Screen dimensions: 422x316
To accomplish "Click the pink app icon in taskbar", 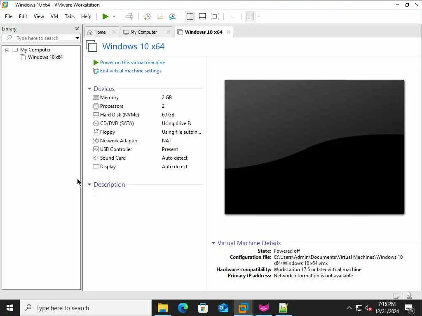I will pos(263,308).
